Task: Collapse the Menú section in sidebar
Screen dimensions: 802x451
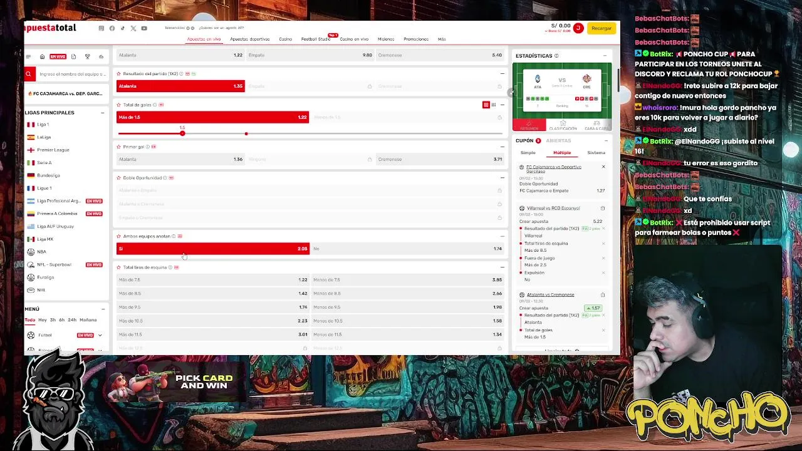Action: point(103,309)
